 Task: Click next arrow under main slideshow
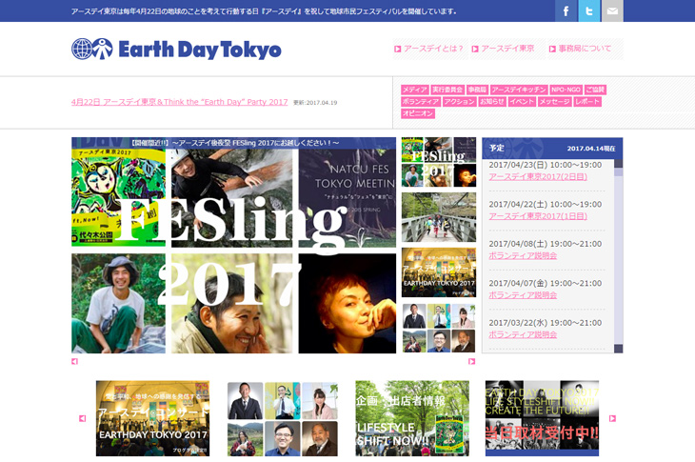tap(471, 361)
